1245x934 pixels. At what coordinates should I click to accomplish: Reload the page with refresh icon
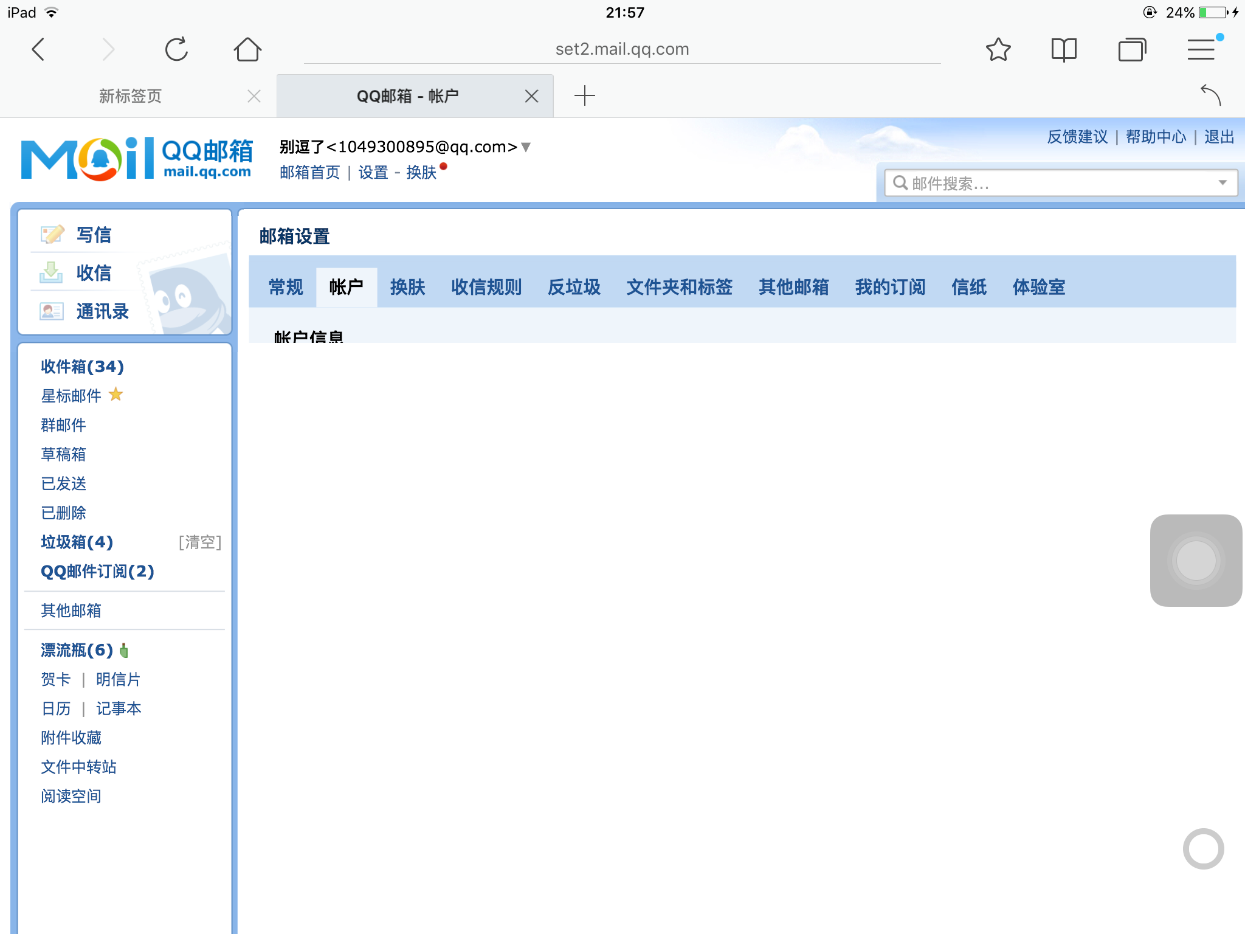pyautogui.click(x=177, y=49)
